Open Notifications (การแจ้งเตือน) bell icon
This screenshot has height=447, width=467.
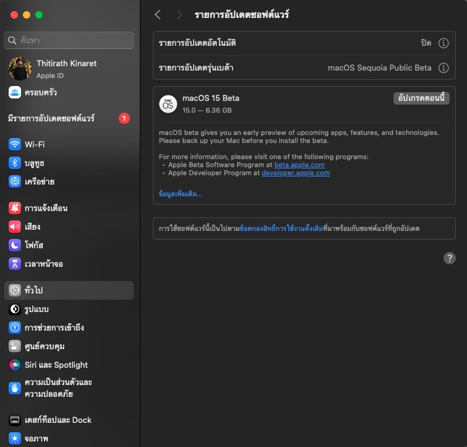tap(15, 208)
